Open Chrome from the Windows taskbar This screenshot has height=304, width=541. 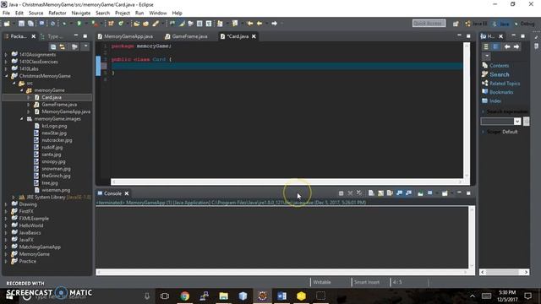[185, 296]
